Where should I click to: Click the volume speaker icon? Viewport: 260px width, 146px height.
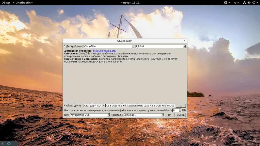click(249, 3)
